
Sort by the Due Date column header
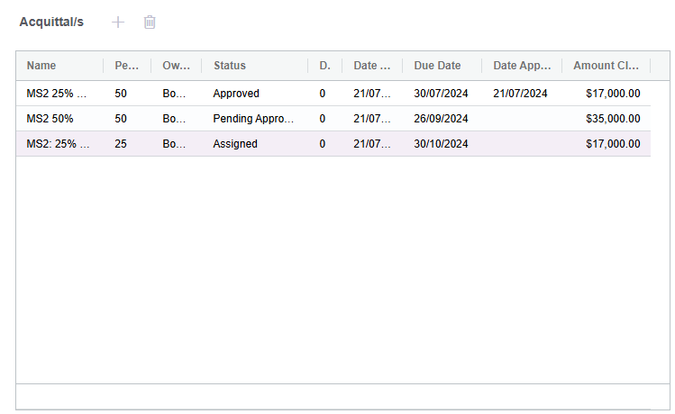(437, 66)
